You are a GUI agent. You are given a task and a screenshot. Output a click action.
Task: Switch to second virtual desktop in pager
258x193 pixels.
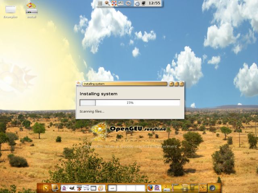[122, 188]
